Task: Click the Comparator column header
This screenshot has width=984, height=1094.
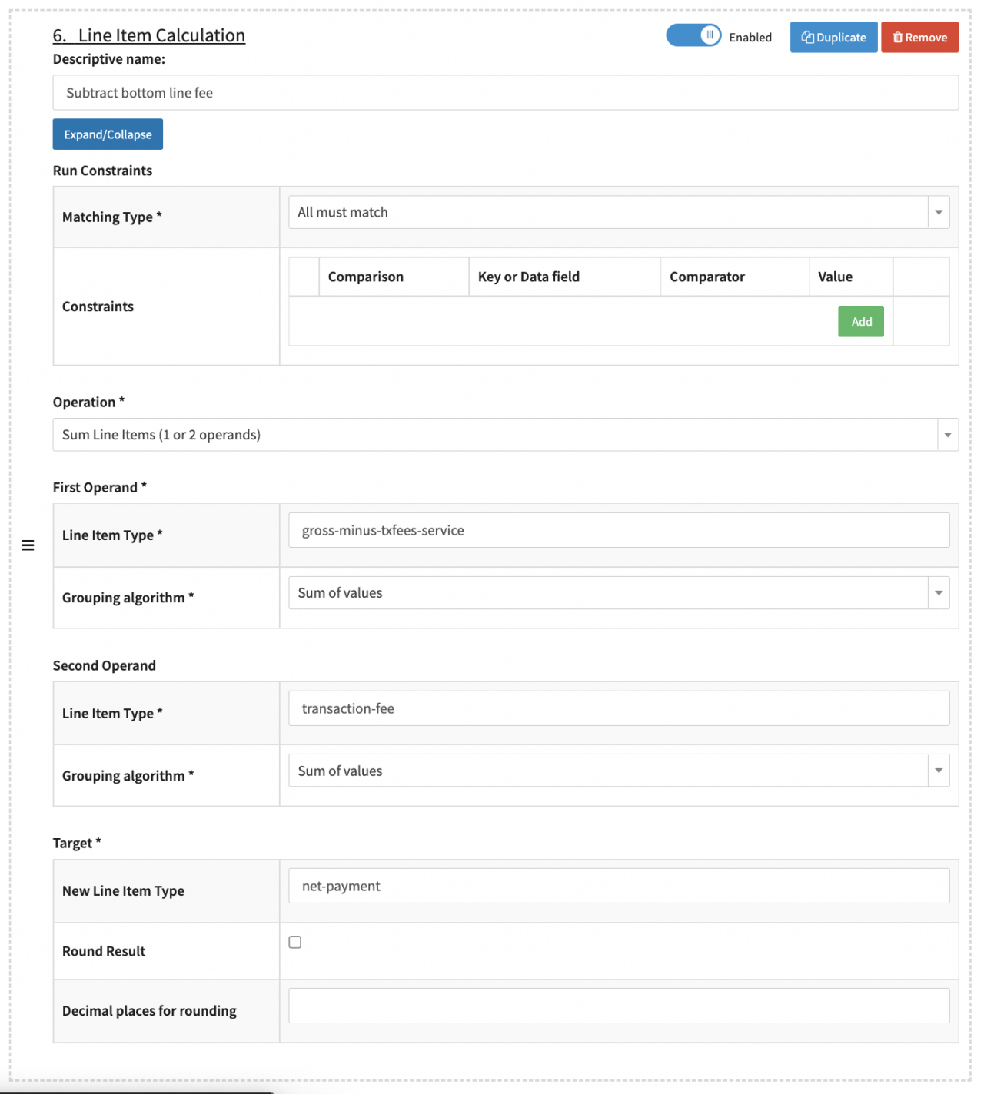Action: pyautogui.click(x=707, y=277)
